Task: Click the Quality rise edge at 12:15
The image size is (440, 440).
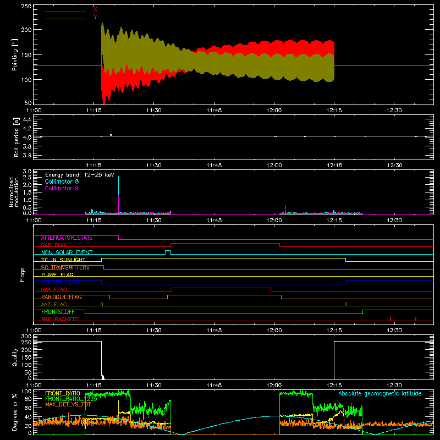Action: pos(334,360)
